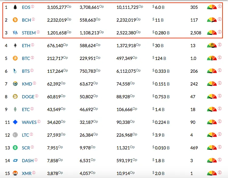Click the ETH diamond logo icon
Image resolution: width=228 pixels, height=178 pixels.
(x=15, y=45)
